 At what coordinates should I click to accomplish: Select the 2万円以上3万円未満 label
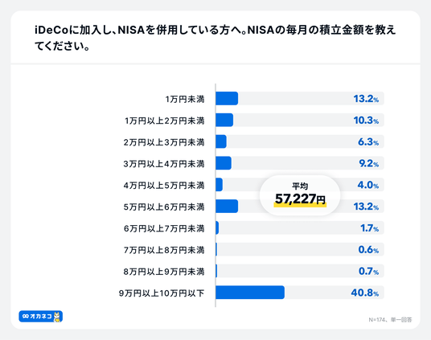[x=164, y=142]
